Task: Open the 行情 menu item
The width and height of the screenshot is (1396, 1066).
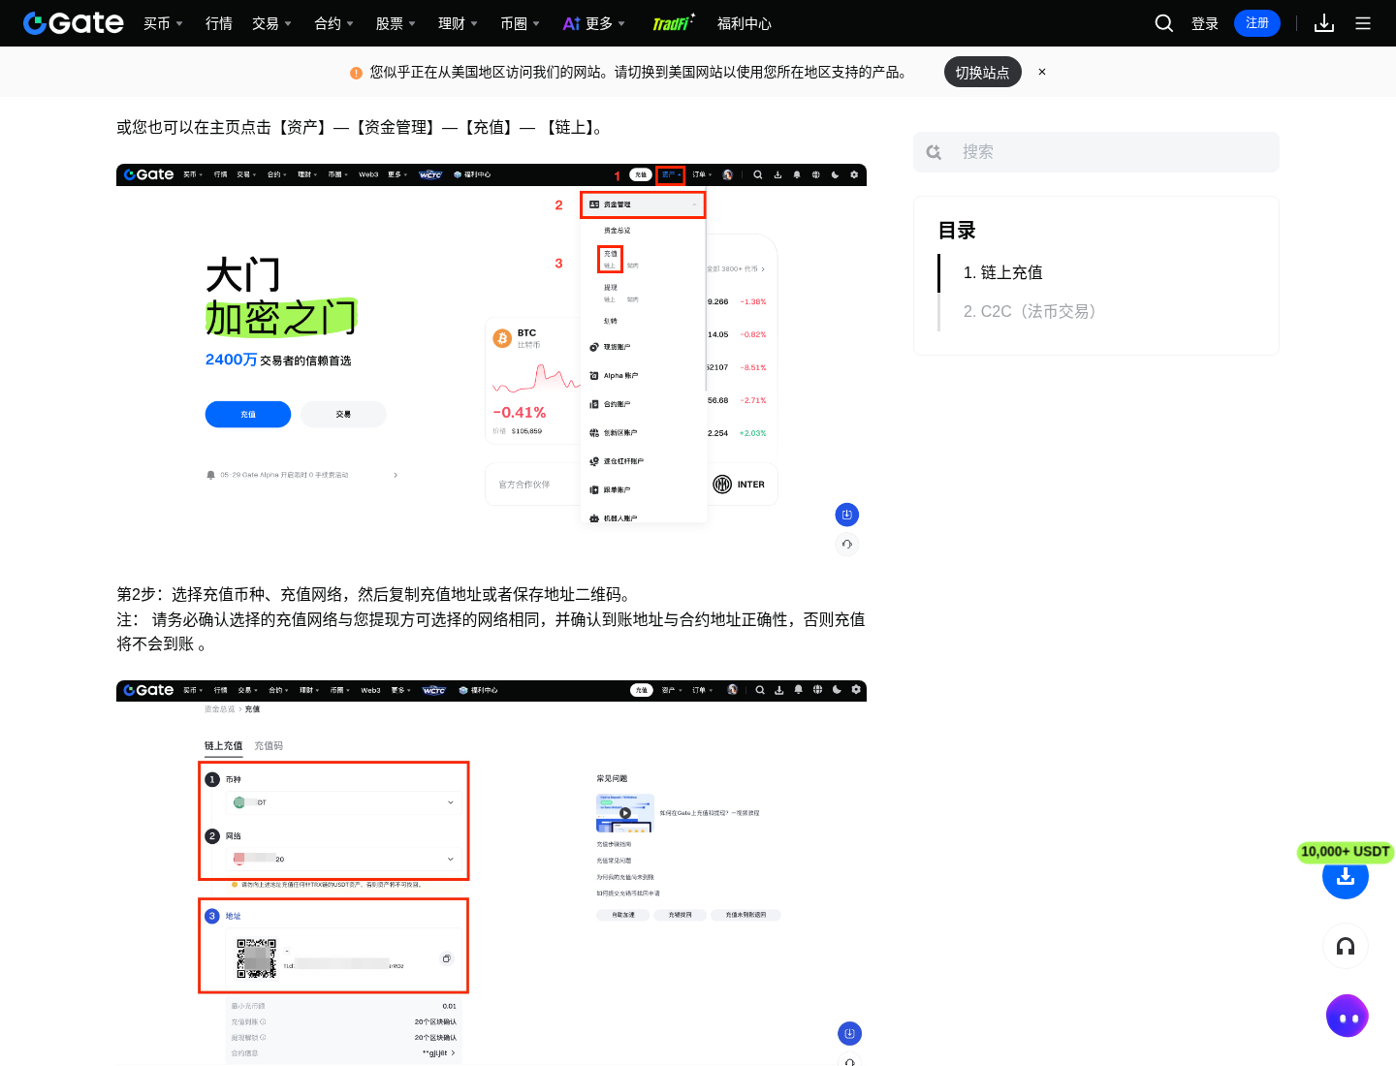Action: tap(219, 23)
